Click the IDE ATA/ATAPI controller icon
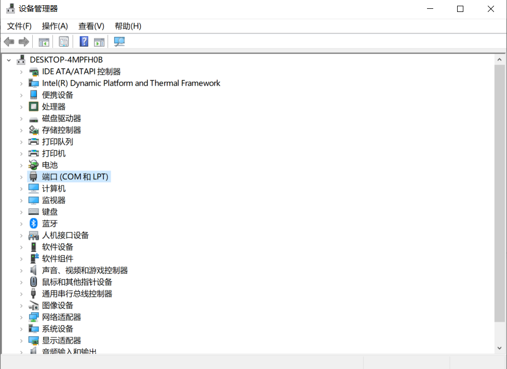Image resolution: width=507 pixels, height=369 pixels. click(x=34, y=72)
